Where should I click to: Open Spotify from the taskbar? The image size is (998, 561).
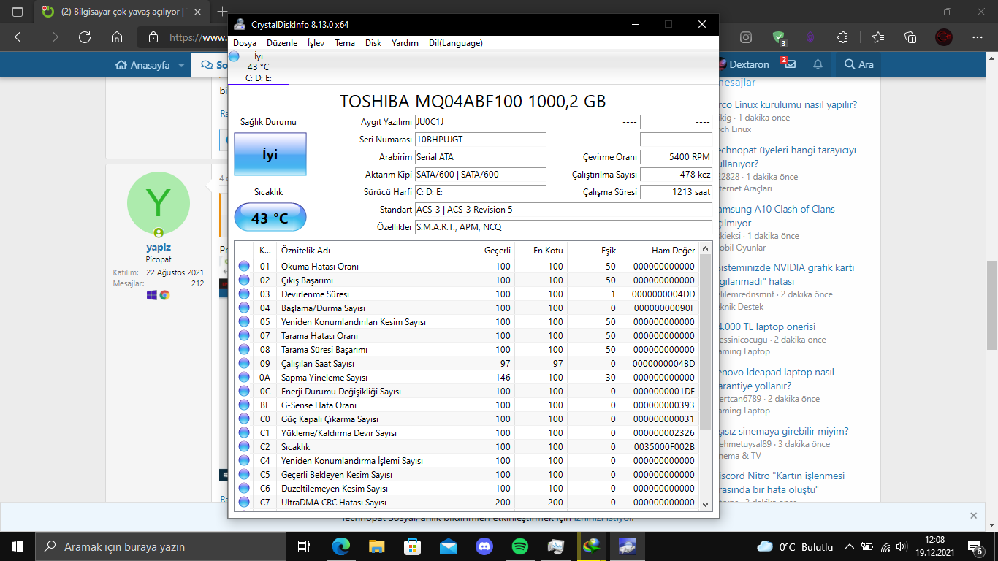[x=520, y=546]
